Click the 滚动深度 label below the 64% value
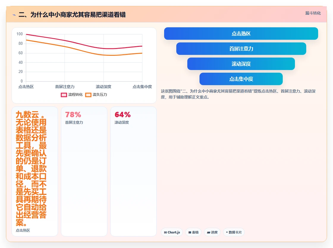The width and height of the screenshot is (333, 248). [122, 123]
